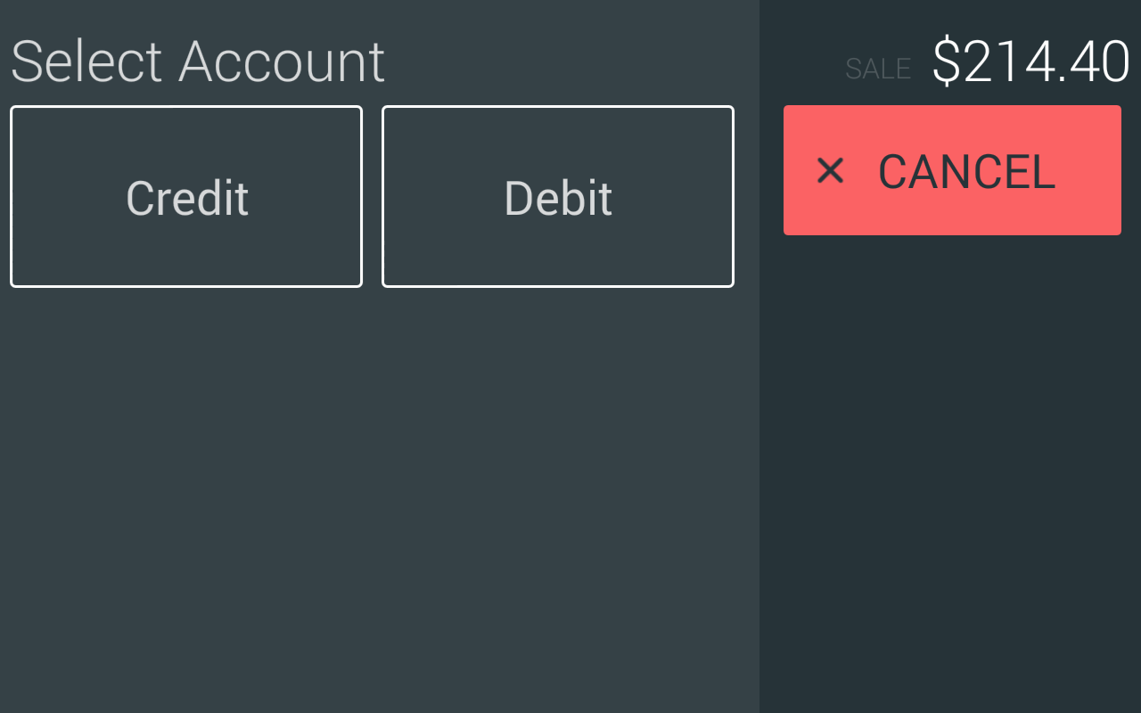The image size is (1141, 713).
Task: Tap the CANCEL text label
Action: 966,171
